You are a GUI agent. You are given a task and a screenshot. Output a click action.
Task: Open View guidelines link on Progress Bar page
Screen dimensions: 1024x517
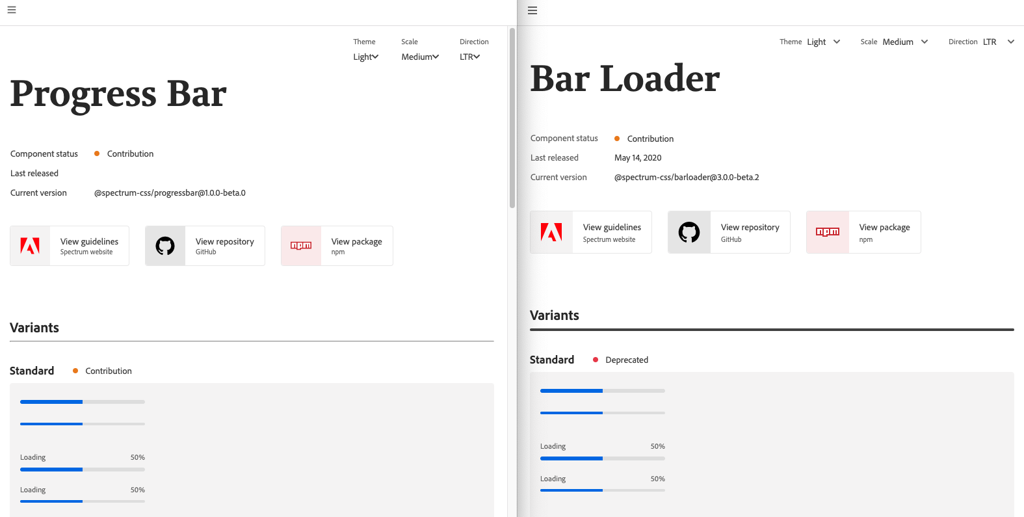click(x=70, y=246)
